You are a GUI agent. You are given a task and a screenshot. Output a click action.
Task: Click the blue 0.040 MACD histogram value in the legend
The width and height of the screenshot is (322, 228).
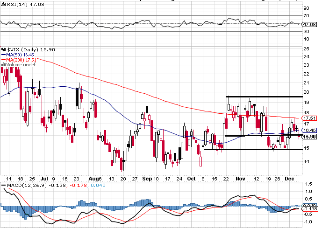point(98,186)
